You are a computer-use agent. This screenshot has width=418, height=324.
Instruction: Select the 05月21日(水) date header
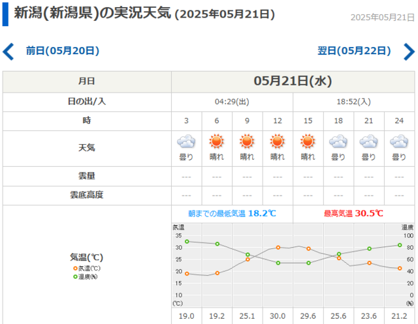pyautogui.click(x=293, y=81)
